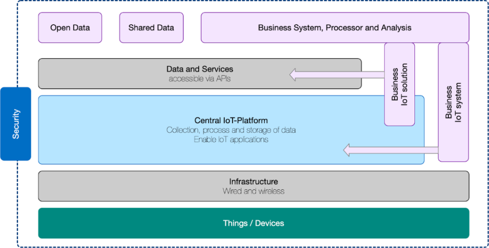This screenshot has height=248, width=489.
Task: Click the Open Data box
Action: click(x=70, y=28)
